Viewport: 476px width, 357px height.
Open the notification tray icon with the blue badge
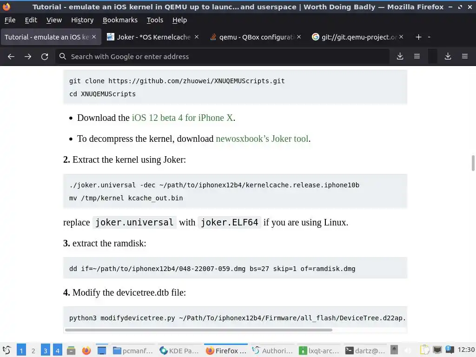[450, 350]
